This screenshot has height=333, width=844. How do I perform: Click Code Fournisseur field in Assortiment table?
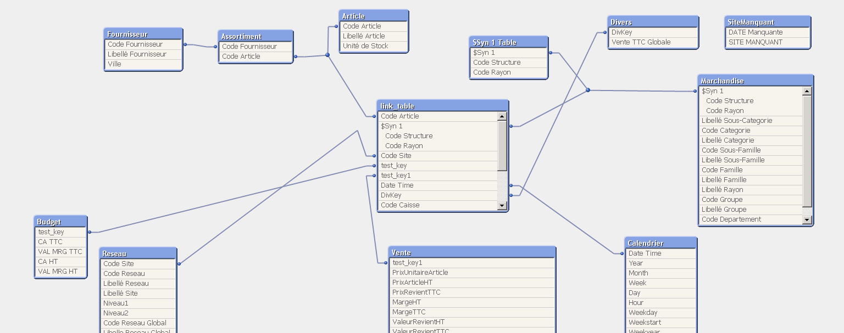click(256, 47)
